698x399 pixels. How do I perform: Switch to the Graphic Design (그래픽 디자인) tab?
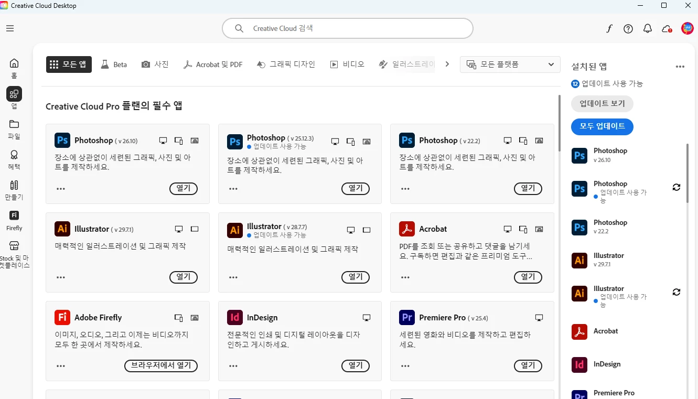tap(286, 64)
